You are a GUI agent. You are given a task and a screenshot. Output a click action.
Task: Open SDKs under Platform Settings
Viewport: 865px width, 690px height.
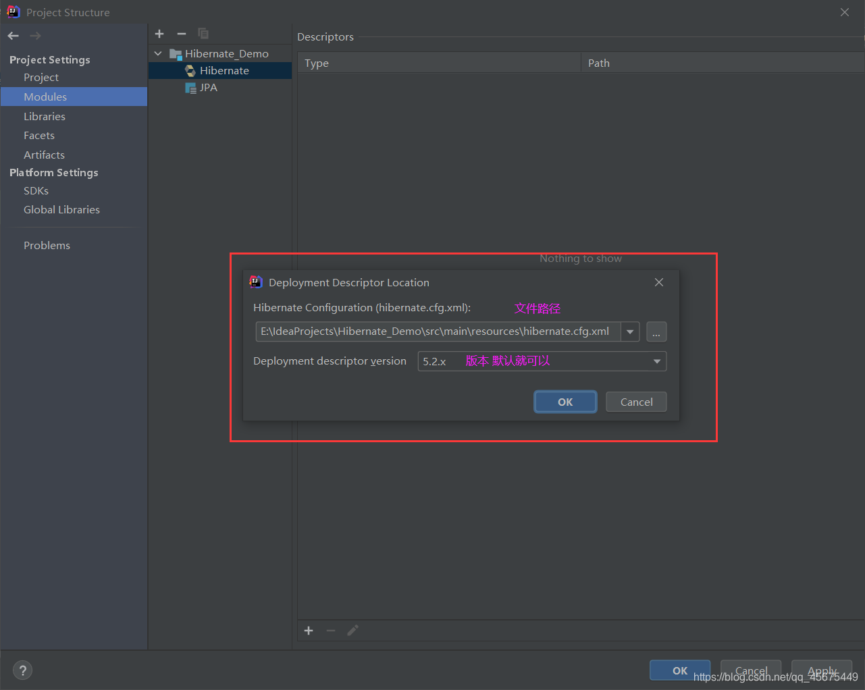(x=36, y=190)
